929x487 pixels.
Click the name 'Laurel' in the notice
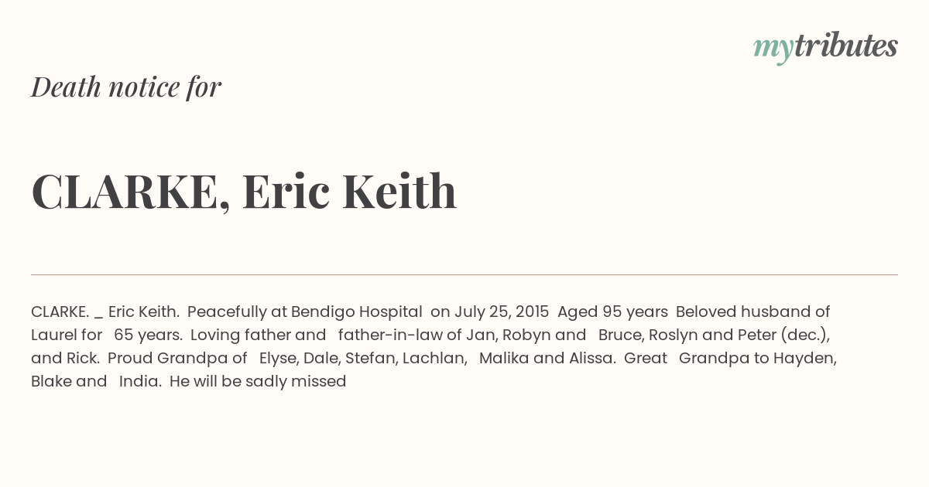click(x=54, y=335)
